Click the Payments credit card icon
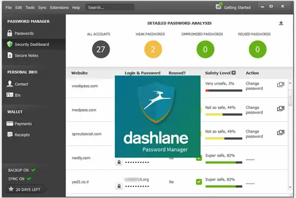Image resolution: width=296 pixels, height=198 pixels. coord(10,123)
